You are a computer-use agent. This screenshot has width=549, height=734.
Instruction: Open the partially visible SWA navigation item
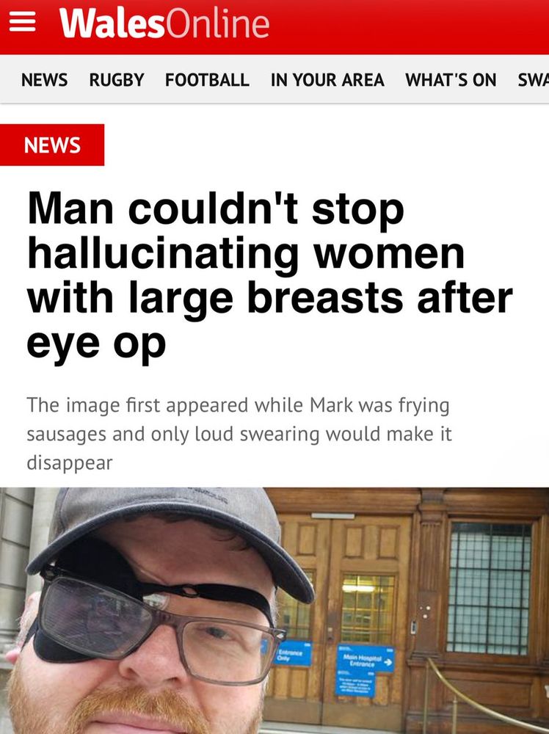533,79
